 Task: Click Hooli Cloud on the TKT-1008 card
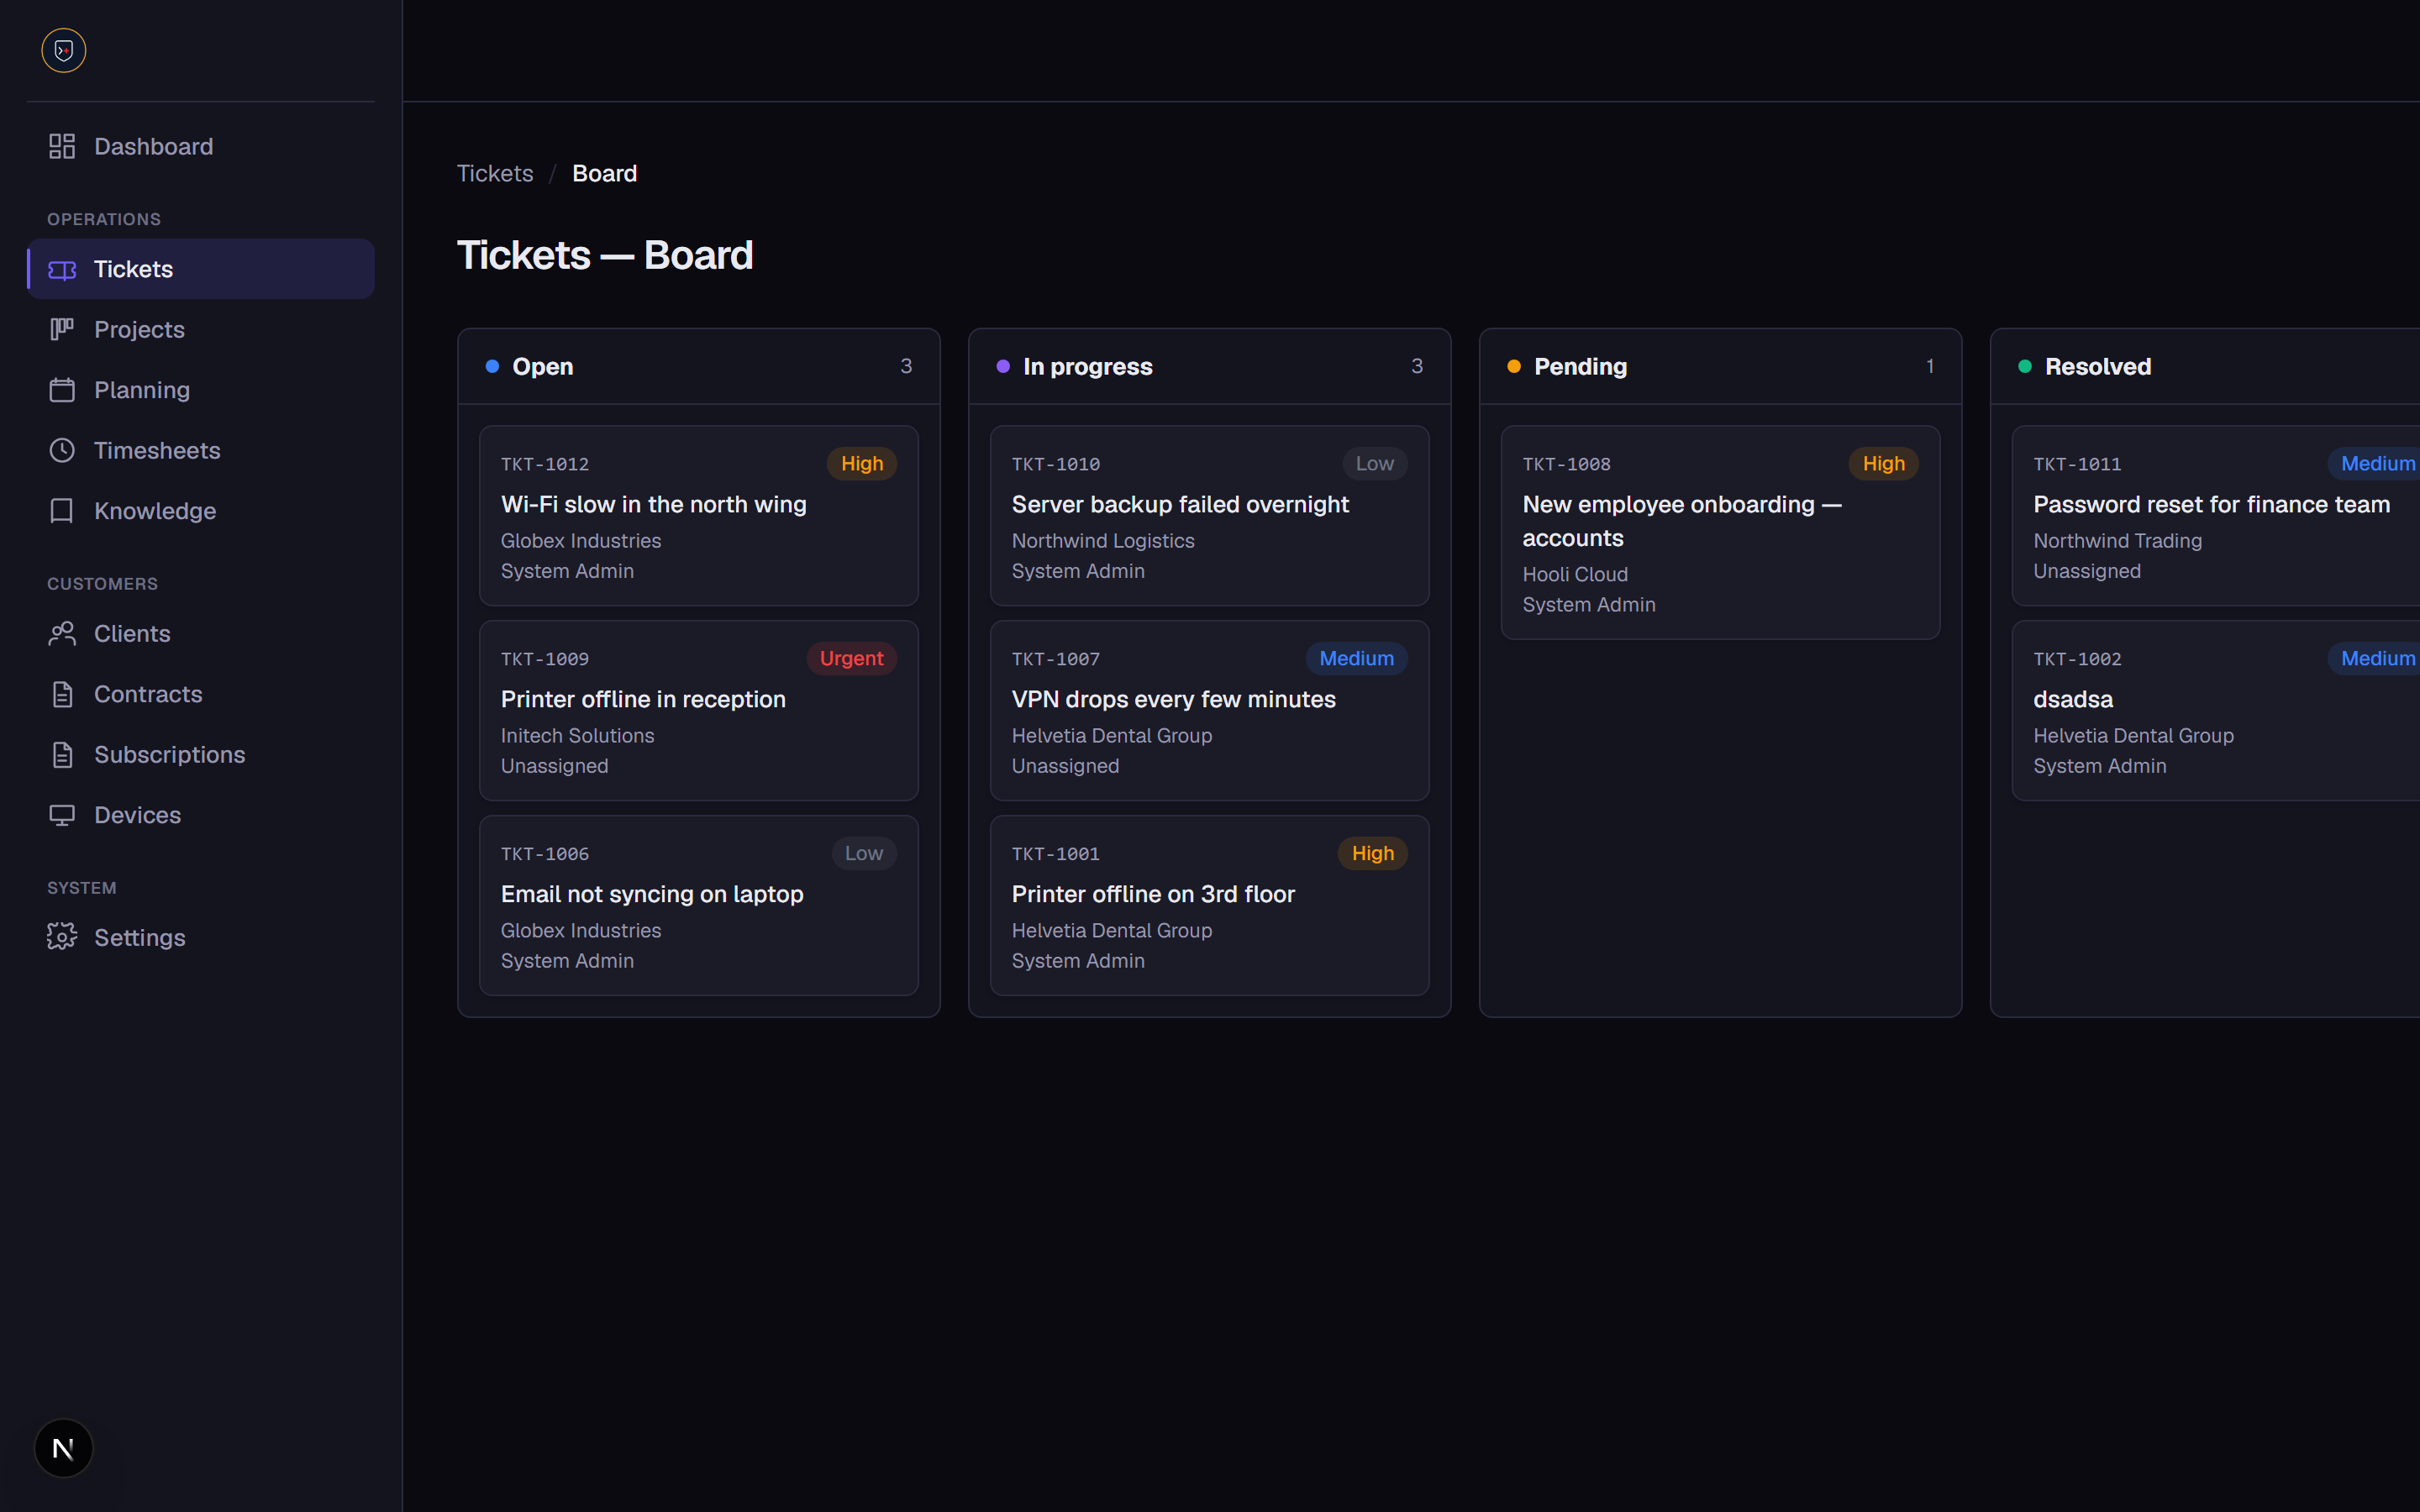pyautogui.click(x=1575, y=574)
